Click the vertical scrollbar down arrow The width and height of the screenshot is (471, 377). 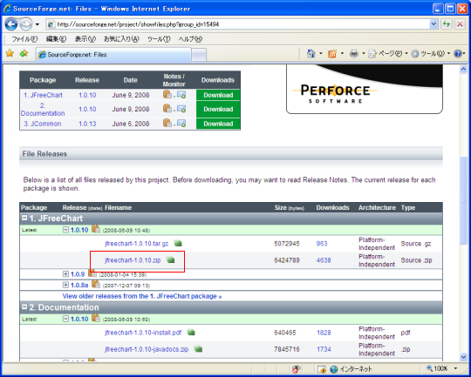463,357
